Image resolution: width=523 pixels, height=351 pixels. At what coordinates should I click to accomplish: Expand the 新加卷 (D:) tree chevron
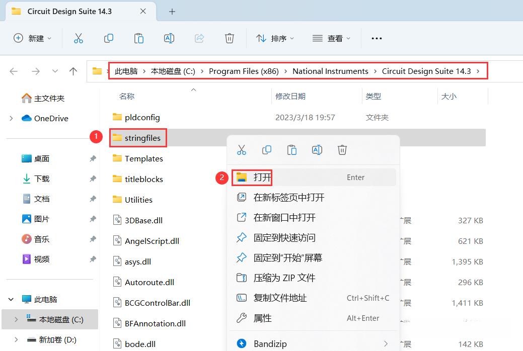tap(16, 339)
